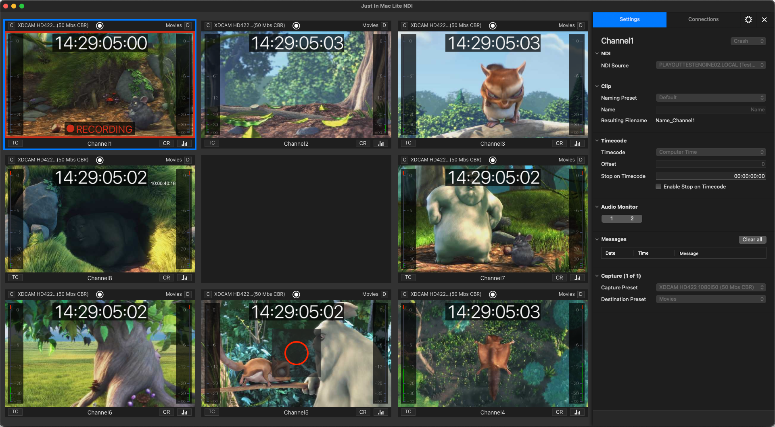Toggle the CR button on Channel1
Image resolution: width=775 pixels, height=427 pixels.
pyautogui.click(x=167, y=143)
